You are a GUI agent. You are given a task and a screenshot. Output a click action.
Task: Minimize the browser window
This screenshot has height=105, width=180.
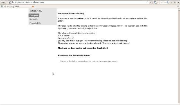tap(171, 3)
